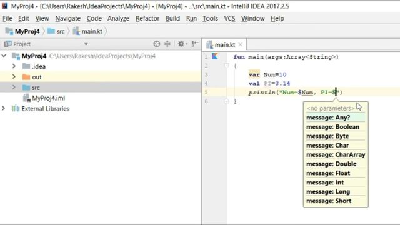Click 'message: Int' in parameter popup
This screenshot has height=225, width=400.
325,182
